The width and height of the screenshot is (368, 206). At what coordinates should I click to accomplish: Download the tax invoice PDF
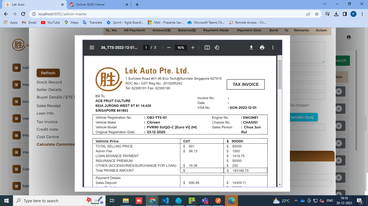tap(251, 47)
